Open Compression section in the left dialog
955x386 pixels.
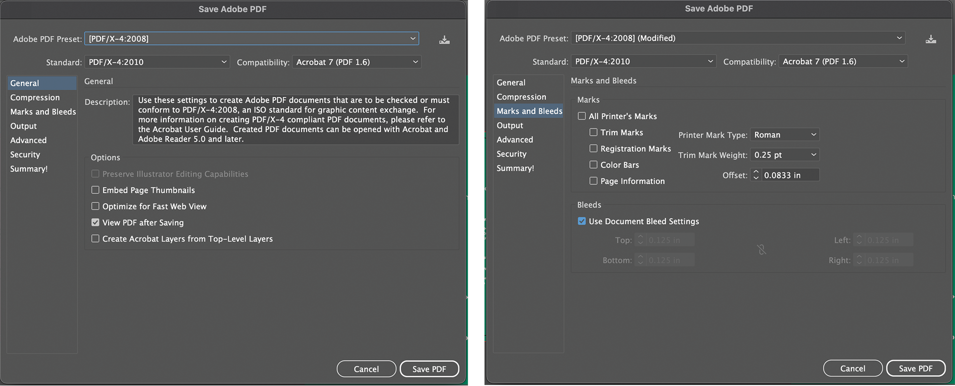pos(42,98)
